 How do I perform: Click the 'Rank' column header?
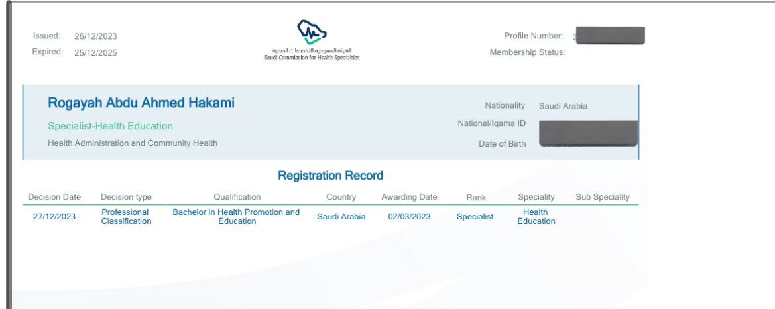click(x=476, y=197)
